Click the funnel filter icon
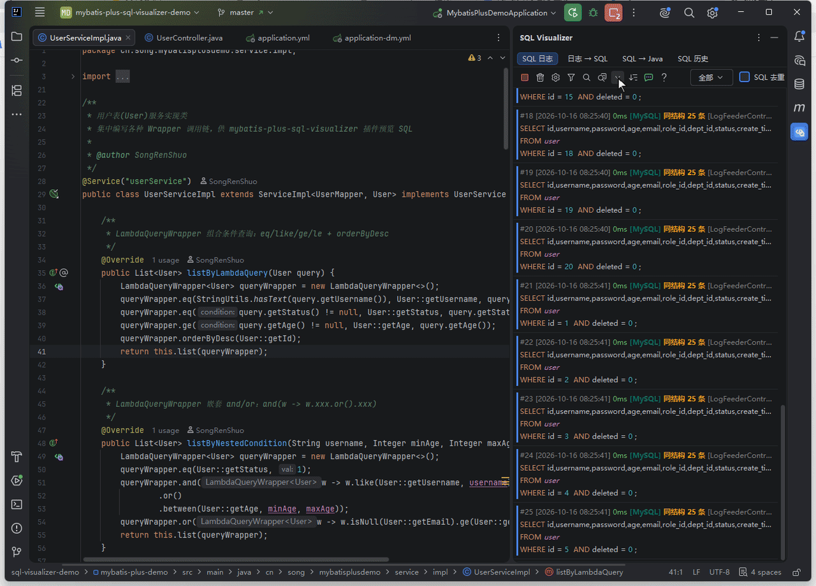 tap(571, 78)
